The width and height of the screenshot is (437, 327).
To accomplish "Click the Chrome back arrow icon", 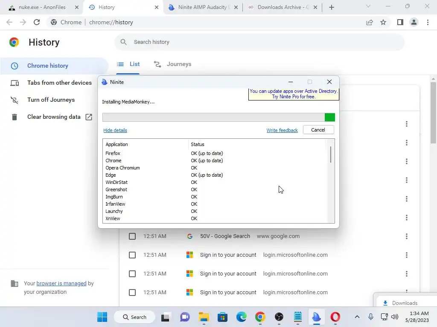I will 9,22.
